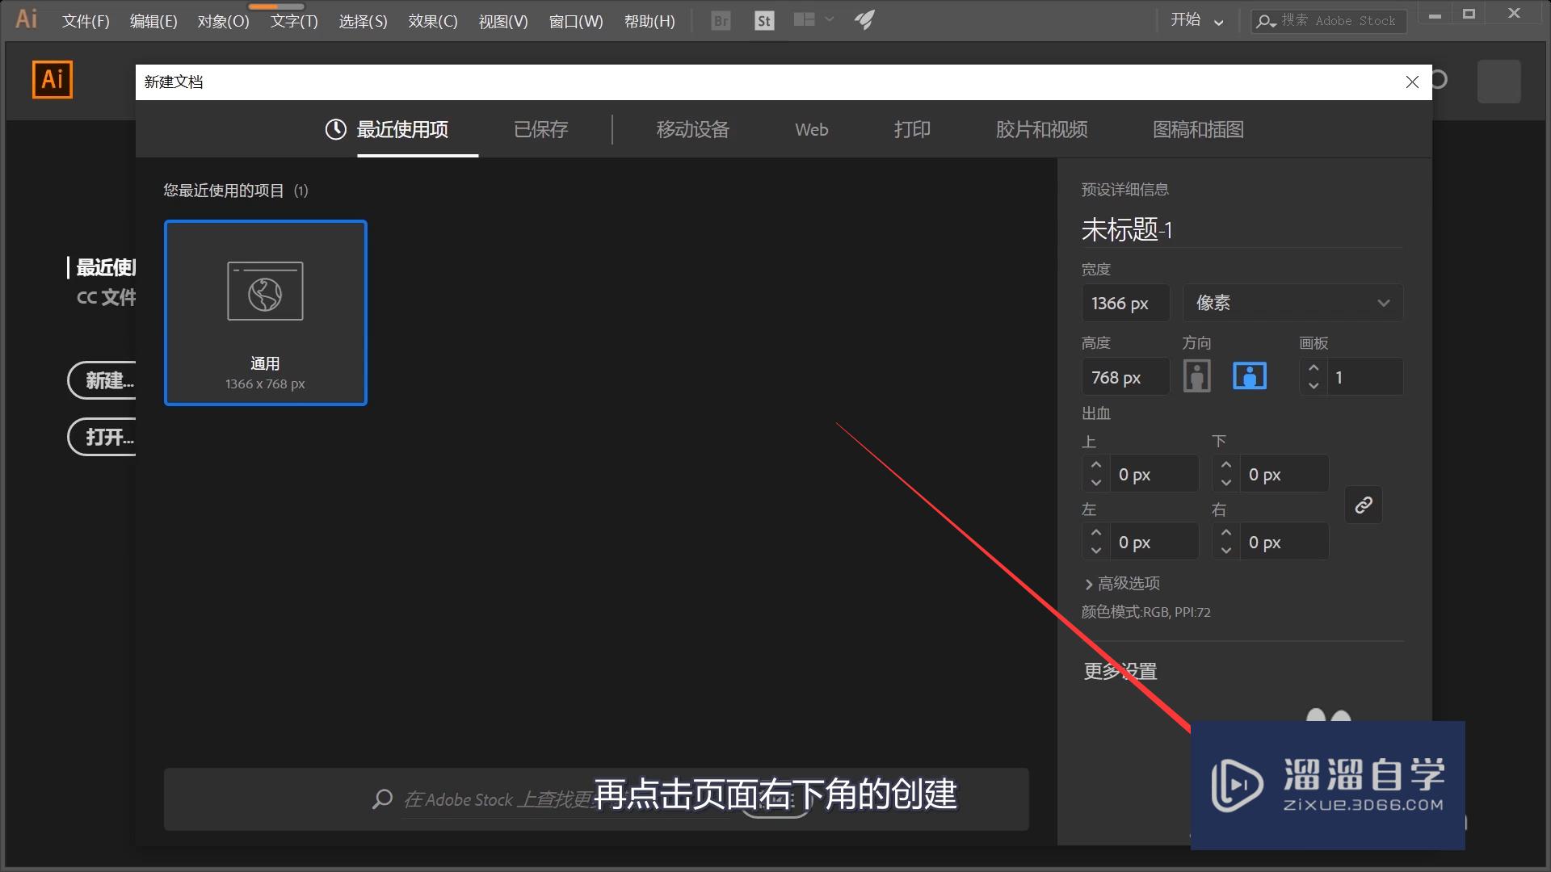Viewport: 1551px width, 872px height.
Task: Open the 文件(F) menu
Action: (84, 21)
